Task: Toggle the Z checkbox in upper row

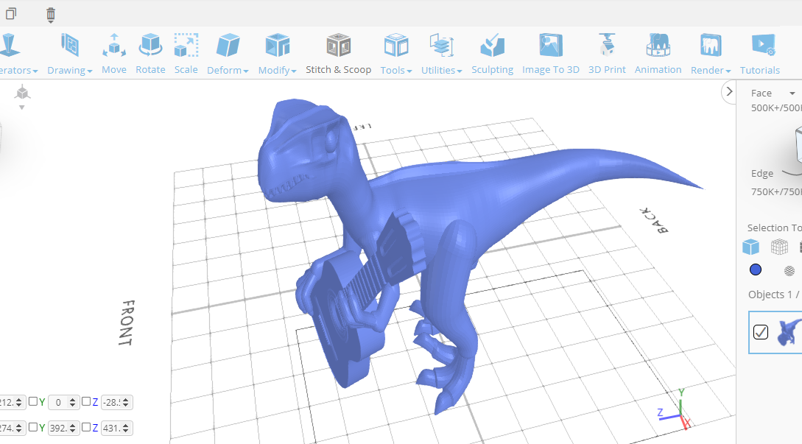Action: (x=86, y=401)
